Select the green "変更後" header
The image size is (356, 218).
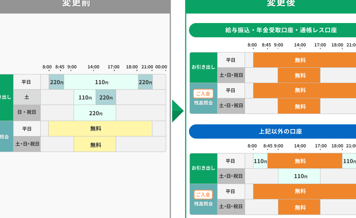point(271,5)
